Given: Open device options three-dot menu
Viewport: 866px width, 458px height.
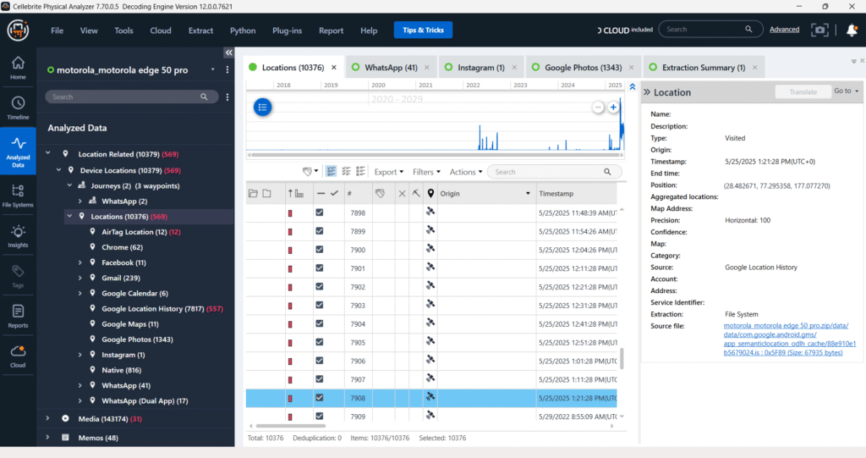Looking at the screenshot, I should 227,69.
